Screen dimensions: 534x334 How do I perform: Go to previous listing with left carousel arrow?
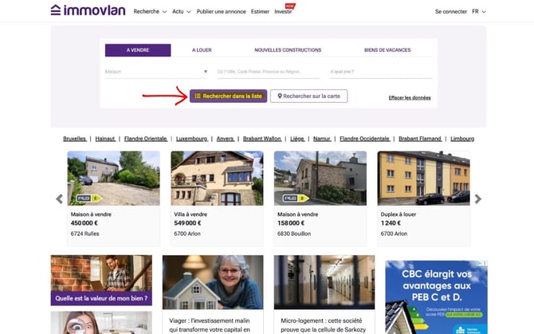coord(59,199)
